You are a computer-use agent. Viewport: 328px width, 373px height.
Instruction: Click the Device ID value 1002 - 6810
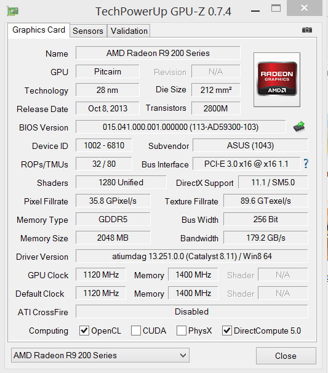104,145
